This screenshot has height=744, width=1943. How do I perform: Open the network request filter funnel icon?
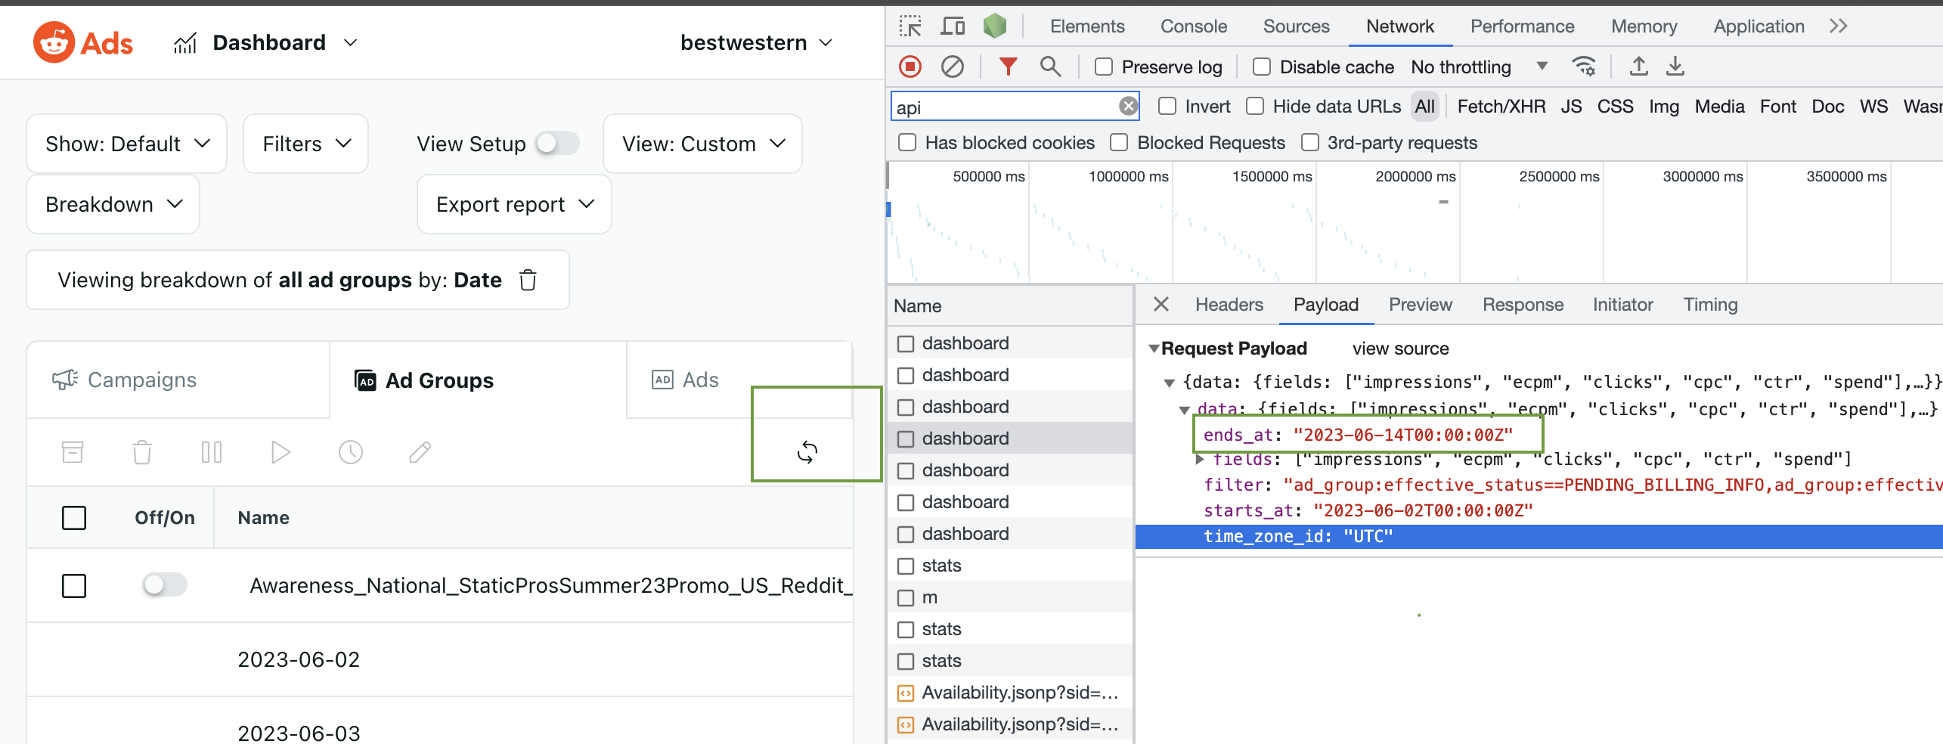pyautogui.click(x=1008, y=67)
